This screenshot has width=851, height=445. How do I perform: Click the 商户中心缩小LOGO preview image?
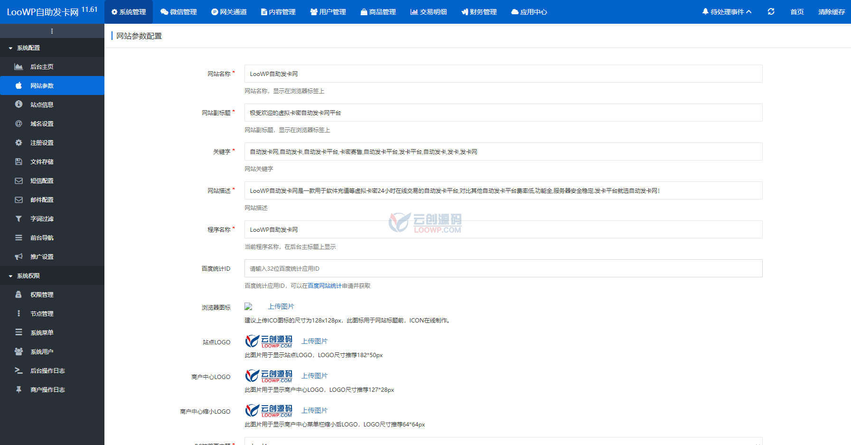269,410
